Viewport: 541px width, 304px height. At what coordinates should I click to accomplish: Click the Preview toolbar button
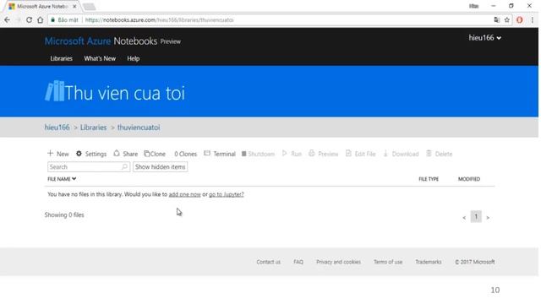point(323,154)
